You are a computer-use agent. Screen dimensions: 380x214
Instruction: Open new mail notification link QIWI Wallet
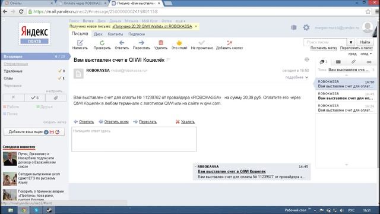click(152, 26)
